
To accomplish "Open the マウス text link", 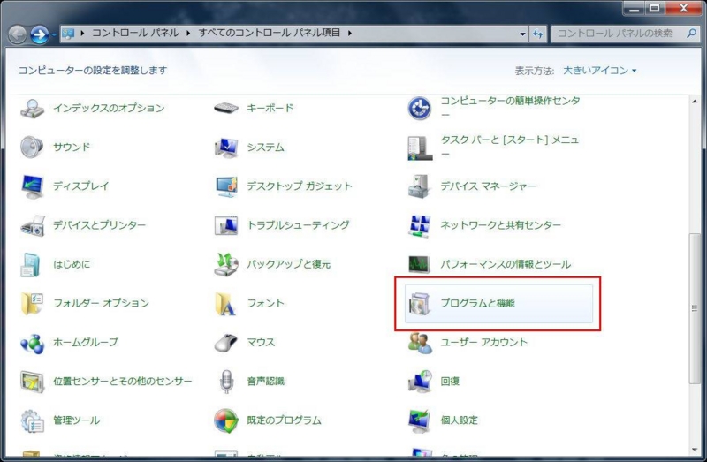I will 261,342.
